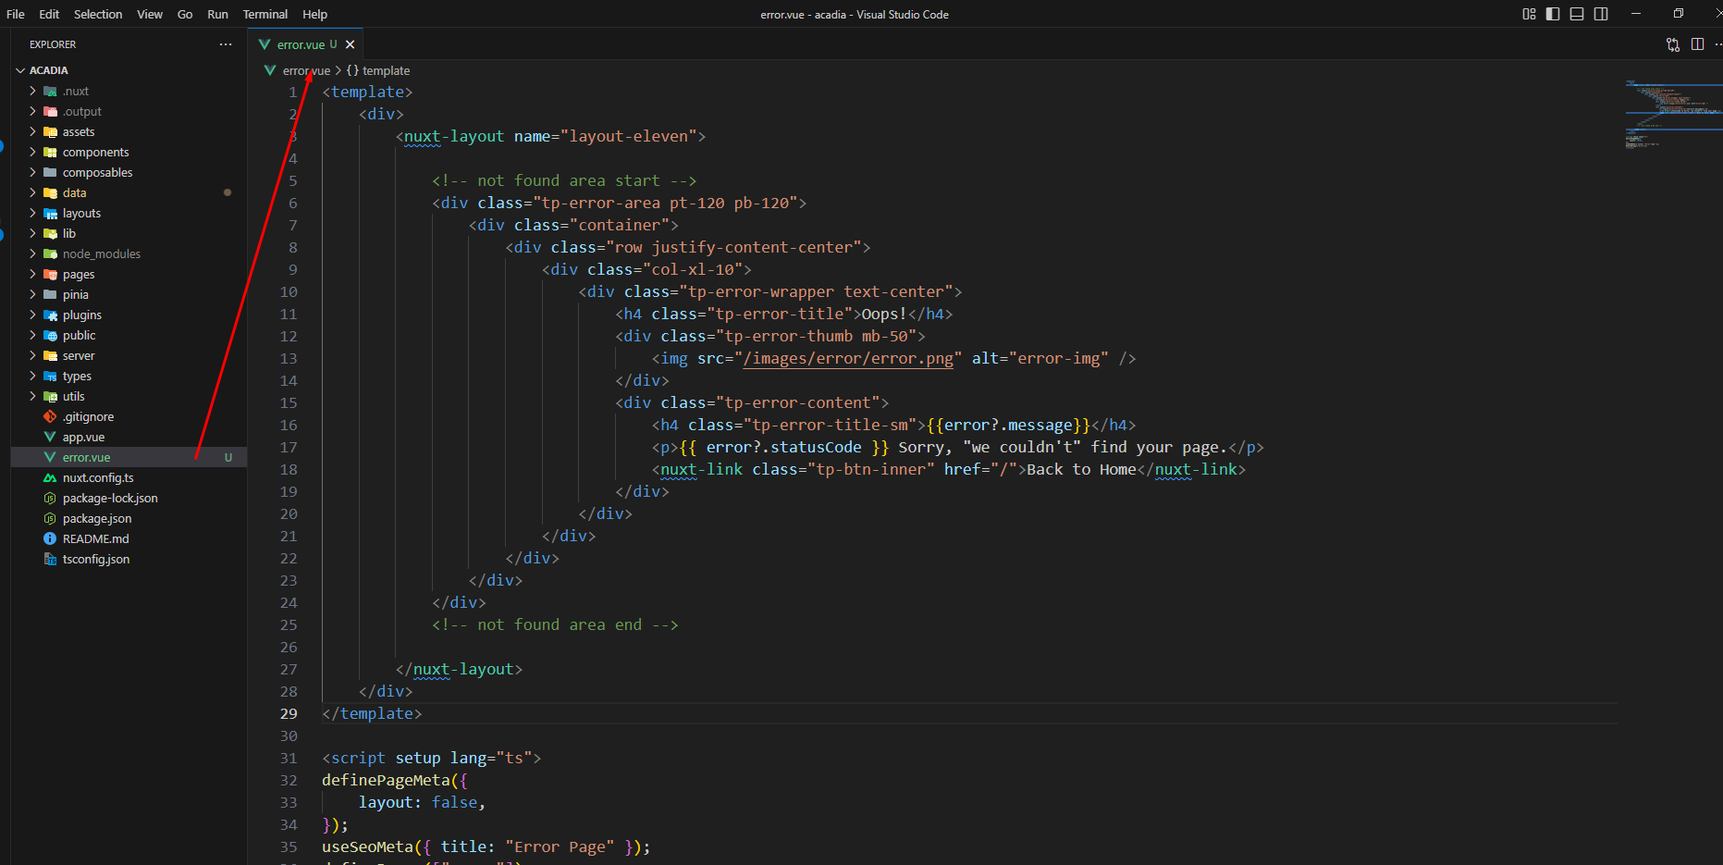Click the icon beside tsconfig.json
Viewport: 1723px width, 865px height.
click(x=51, y=559)
